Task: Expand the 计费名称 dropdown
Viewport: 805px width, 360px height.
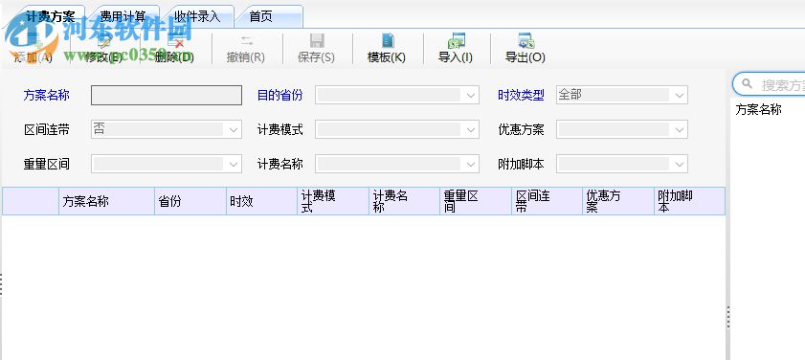Action: 471,165
